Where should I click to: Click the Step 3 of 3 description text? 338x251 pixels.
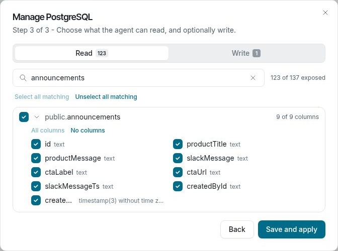pyautogui.click(x=124, y=30)
